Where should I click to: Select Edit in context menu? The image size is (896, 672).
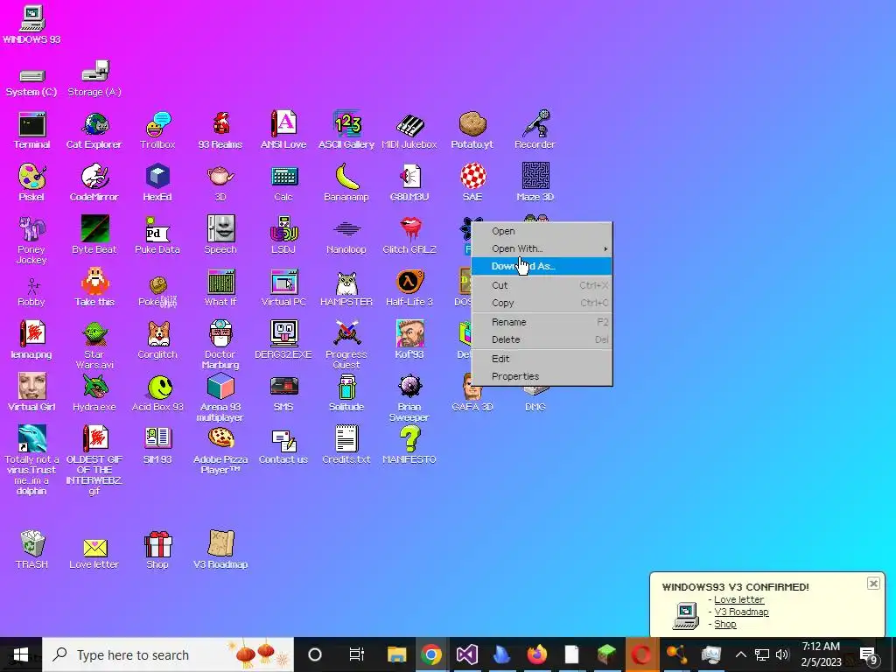542,359
